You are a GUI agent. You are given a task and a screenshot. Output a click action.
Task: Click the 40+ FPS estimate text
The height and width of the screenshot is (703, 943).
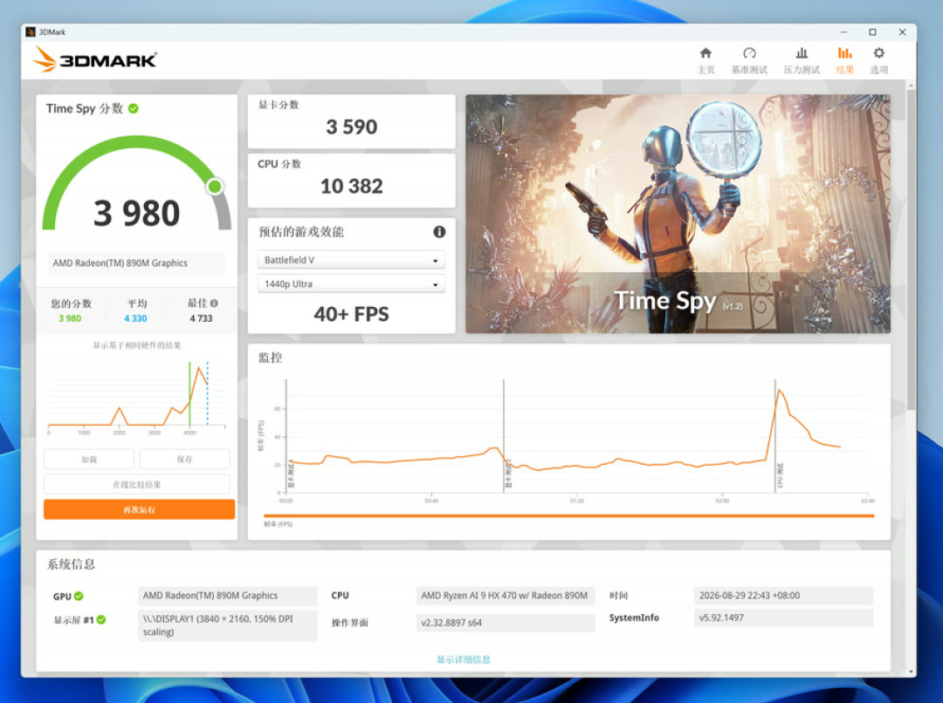(x=351, y=314)
